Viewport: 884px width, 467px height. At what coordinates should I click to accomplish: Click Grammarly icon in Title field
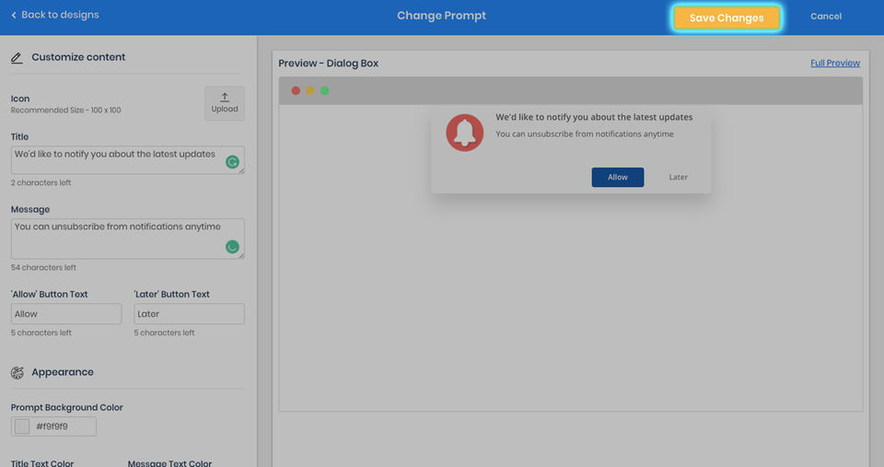232,162
